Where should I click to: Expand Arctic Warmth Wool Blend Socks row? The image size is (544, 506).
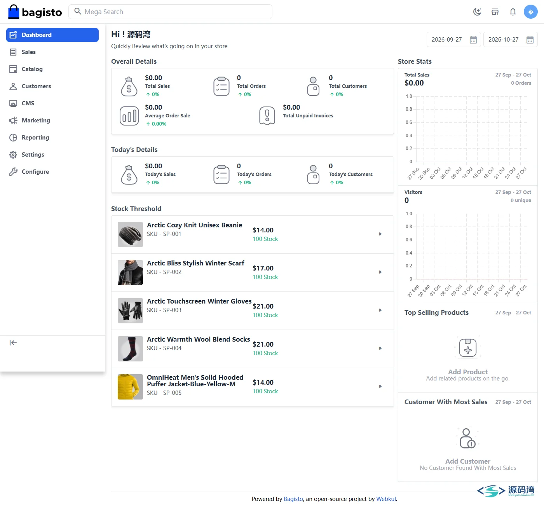380,348
